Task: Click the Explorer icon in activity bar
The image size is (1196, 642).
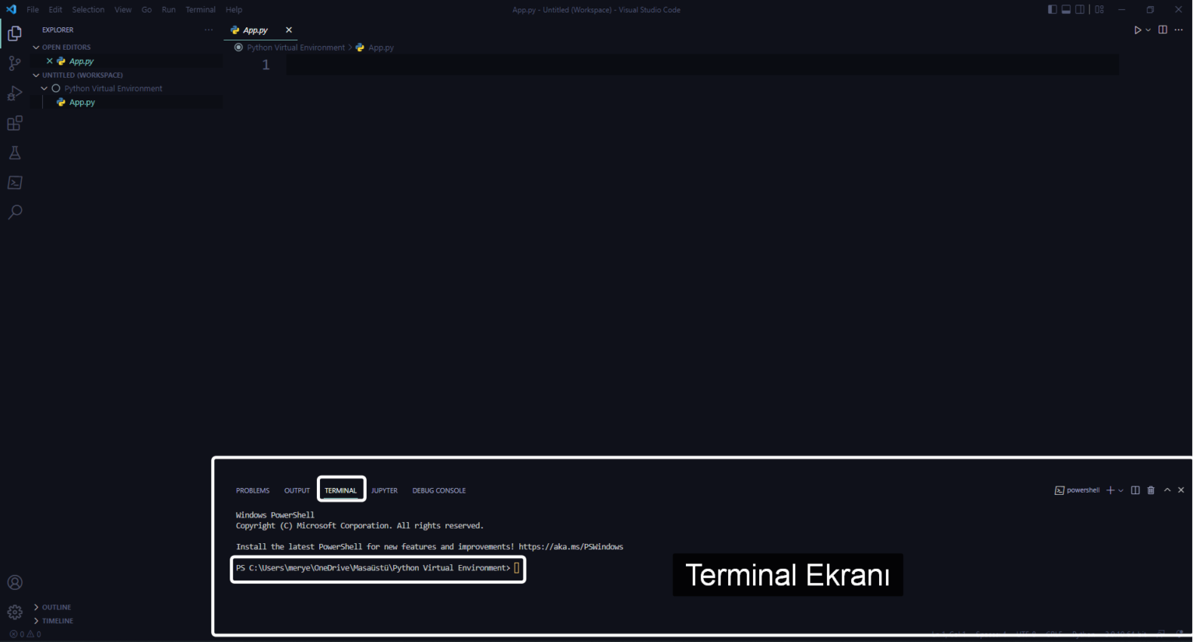Action: [14, 33]
